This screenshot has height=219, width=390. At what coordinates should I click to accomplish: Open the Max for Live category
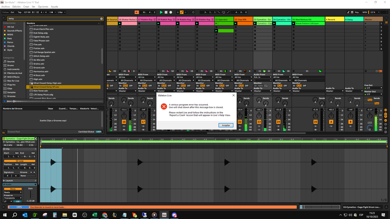tap(13, 81)
